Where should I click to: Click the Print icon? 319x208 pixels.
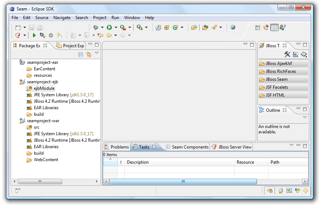point(40,27)
